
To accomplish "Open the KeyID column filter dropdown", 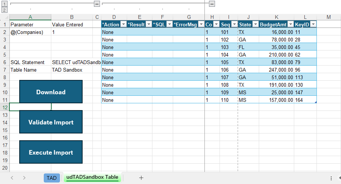I will [313, 25].
